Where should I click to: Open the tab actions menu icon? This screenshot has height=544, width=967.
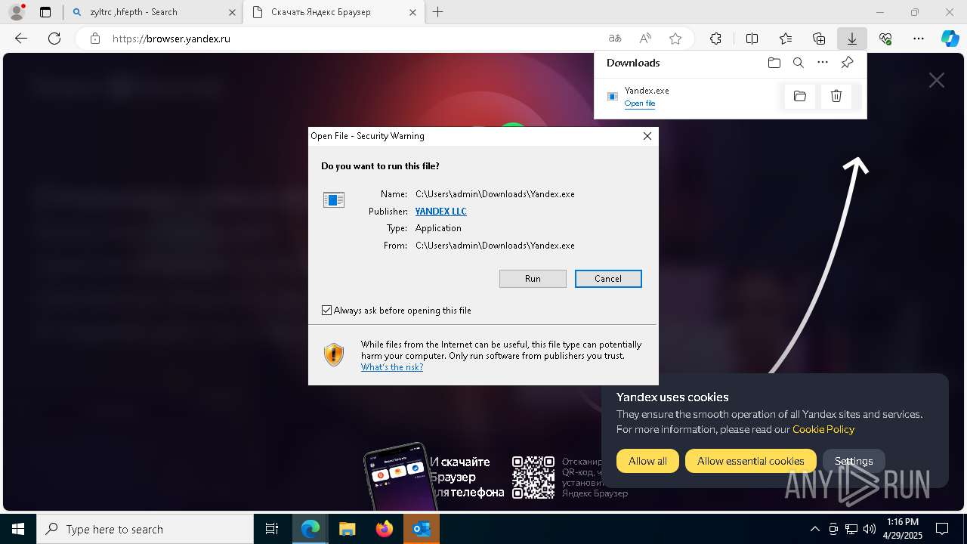[45, 12]
